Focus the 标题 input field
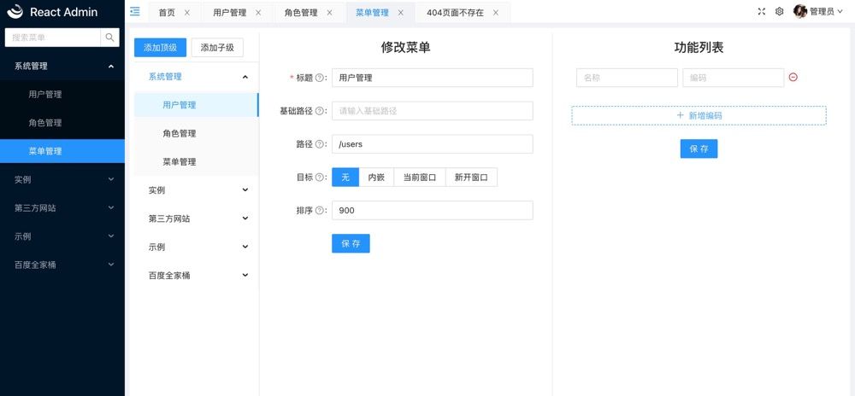 click(x=432, y=78)
